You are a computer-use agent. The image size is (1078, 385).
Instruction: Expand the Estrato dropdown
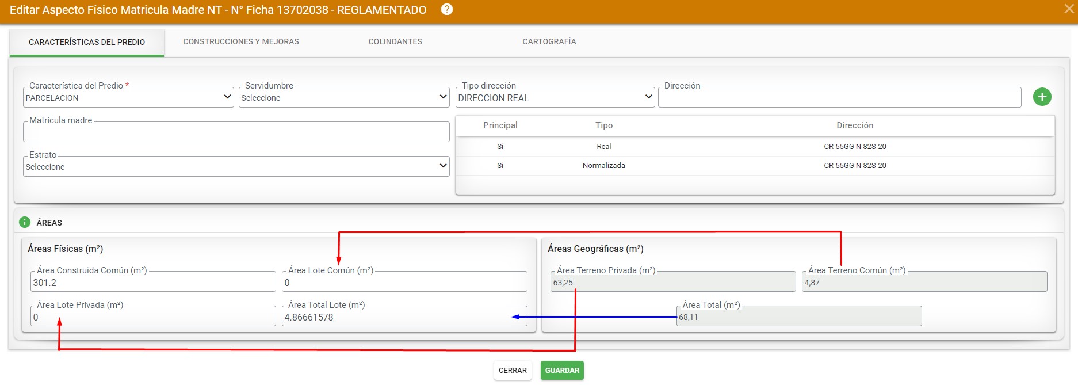click(x=236, y=166)
